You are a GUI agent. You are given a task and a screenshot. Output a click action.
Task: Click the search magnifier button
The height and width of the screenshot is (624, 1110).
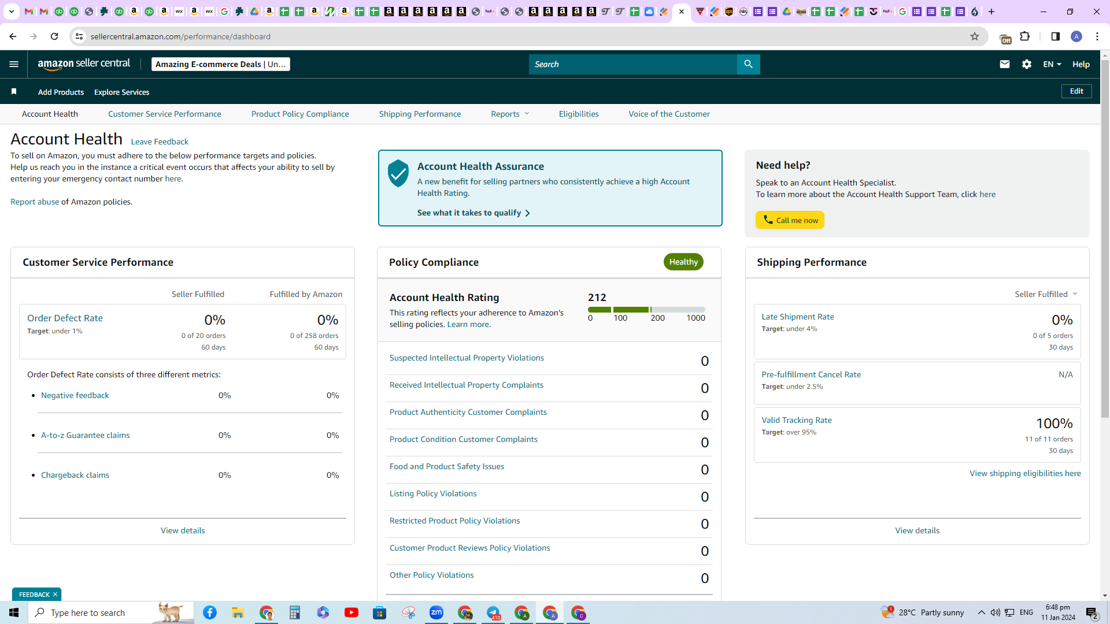(748, 64)
